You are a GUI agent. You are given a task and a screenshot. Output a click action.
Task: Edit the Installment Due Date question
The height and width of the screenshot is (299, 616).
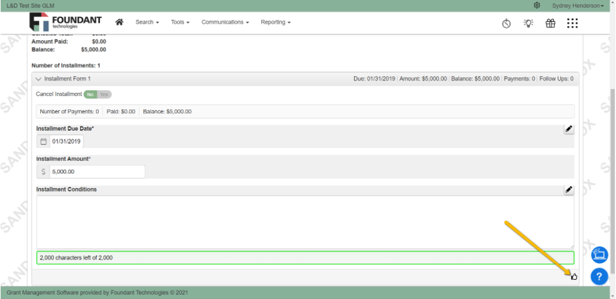pyautogui.click(x=568, y=129)
